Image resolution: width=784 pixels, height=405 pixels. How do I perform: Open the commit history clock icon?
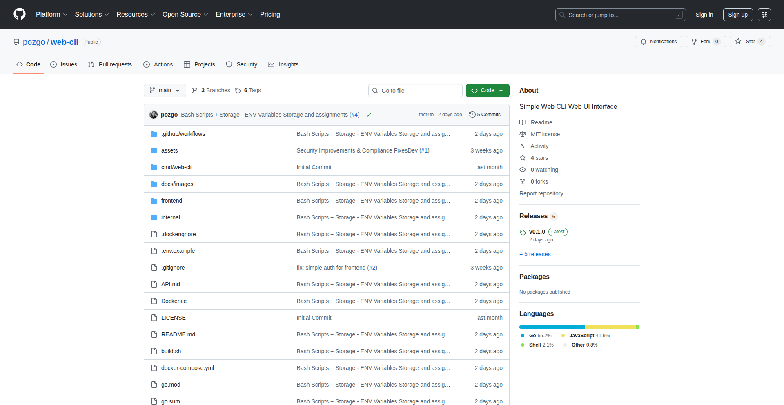point(472,115)
